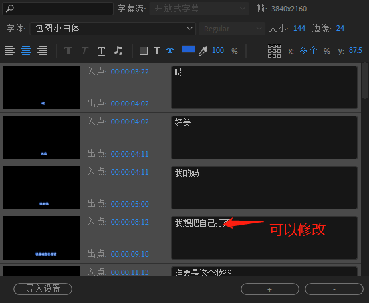This screenshot has height=303, width=369.
Task: Edit caption text box 我的妈
Action: 264,187
